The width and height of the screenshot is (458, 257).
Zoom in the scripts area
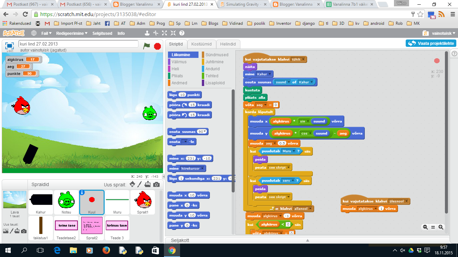click(x=441, y=227)
